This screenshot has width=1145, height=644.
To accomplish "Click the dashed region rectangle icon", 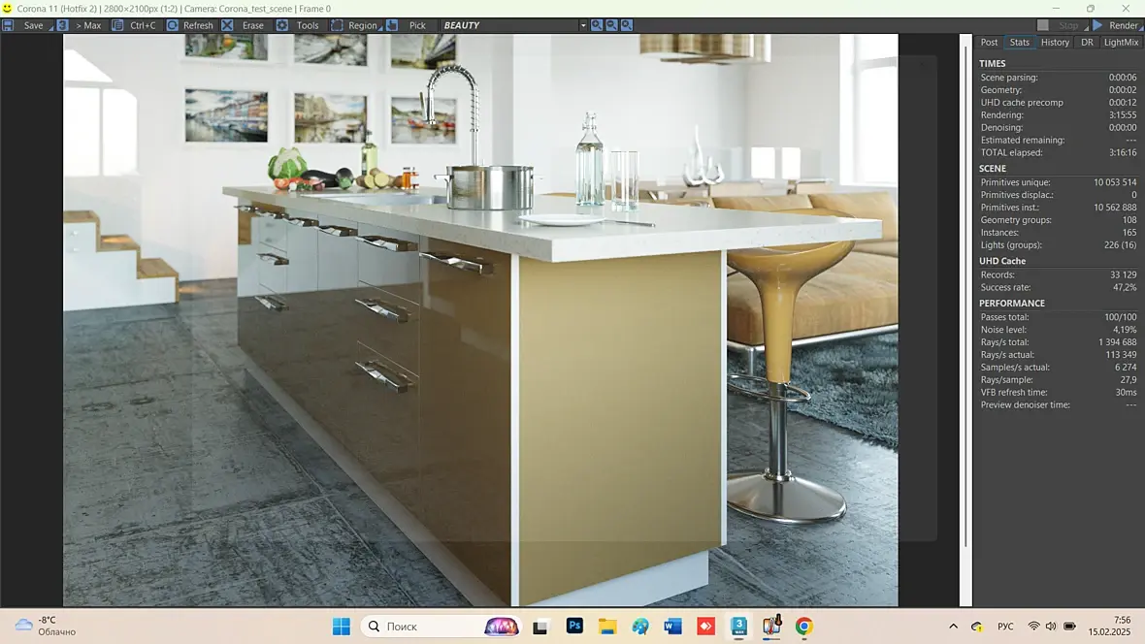I will (337, 25).
